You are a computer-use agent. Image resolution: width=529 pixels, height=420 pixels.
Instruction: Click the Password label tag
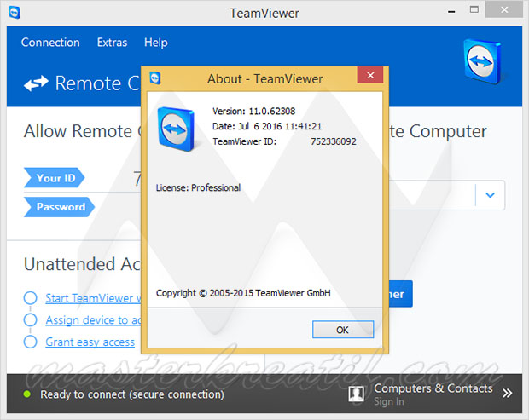point(59,207)
